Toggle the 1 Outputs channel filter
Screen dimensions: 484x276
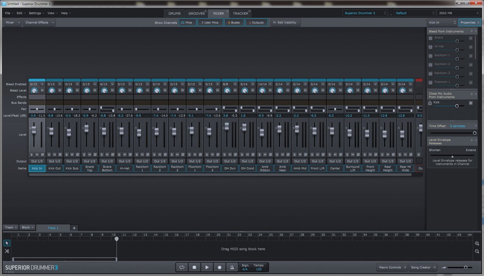[256, 22]
